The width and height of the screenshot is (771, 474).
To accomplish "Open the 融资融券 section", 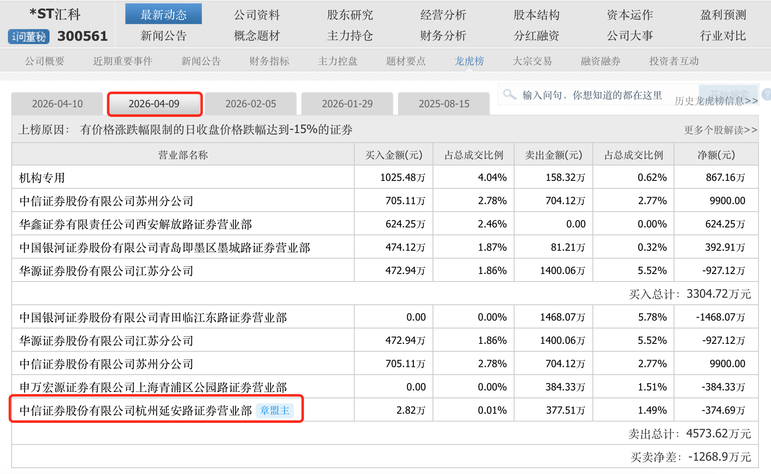I will click(x=599, y=61).
